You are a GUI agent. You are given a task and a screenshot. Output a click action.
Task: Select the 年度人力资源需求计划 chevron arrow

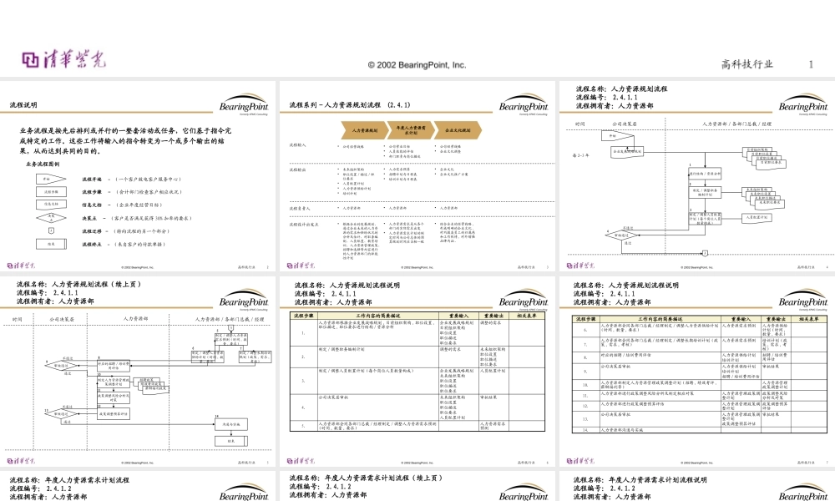tap(410, 130)
